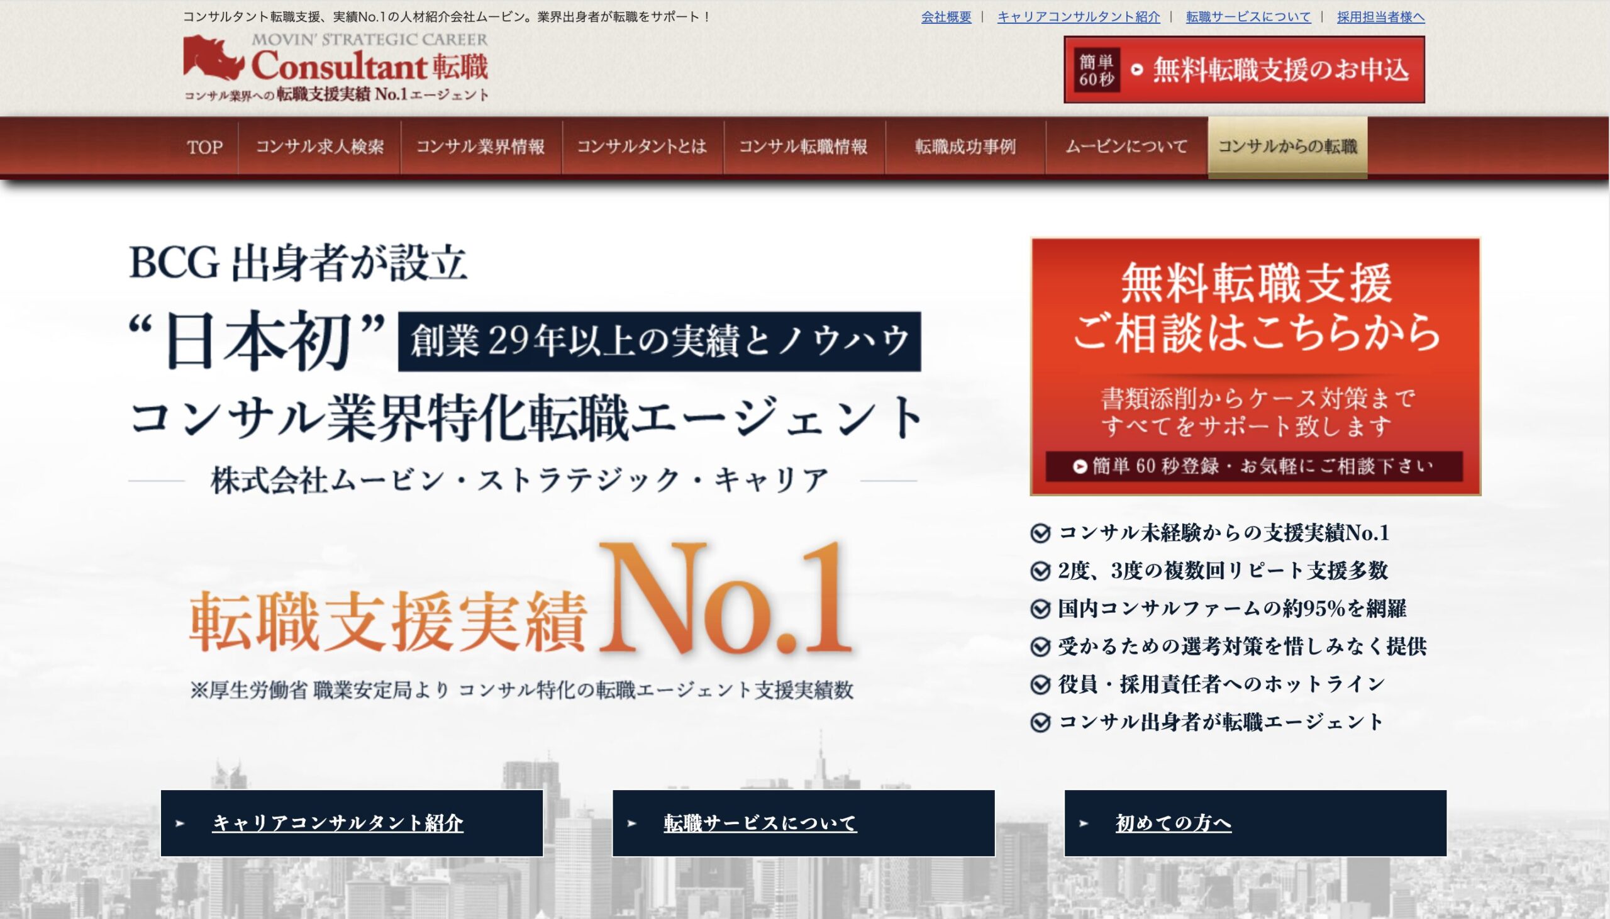Click checkmark icon beside コンサル未経験からの支援実績No.1
This screenshot has width=1610, height=919.
1040,534
